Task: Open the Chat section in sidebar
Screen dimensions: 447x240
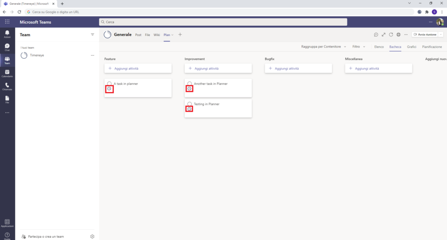Action: pos(7,47)
